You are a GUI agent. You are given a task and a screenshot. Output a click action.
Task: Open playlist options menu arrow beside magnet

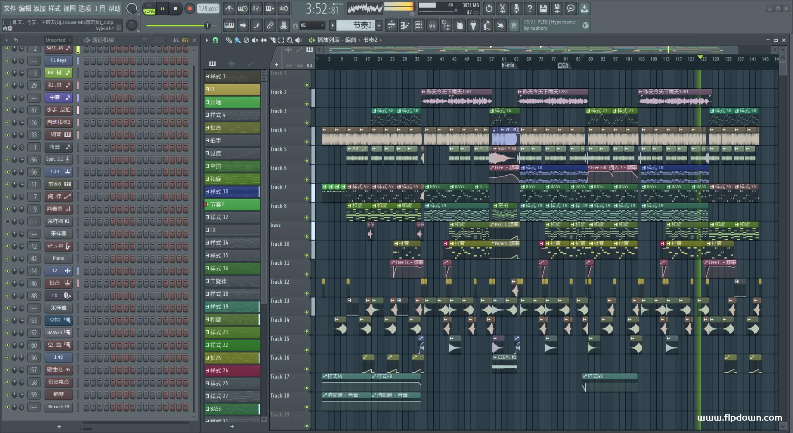[207, 40]
